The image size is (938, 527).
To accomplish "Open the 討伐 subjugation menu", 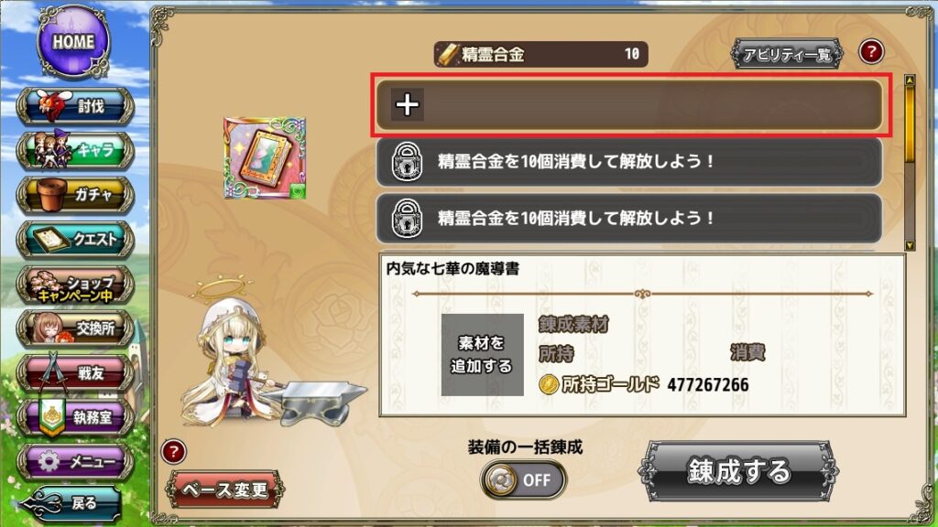I will (x=76, y=106).
